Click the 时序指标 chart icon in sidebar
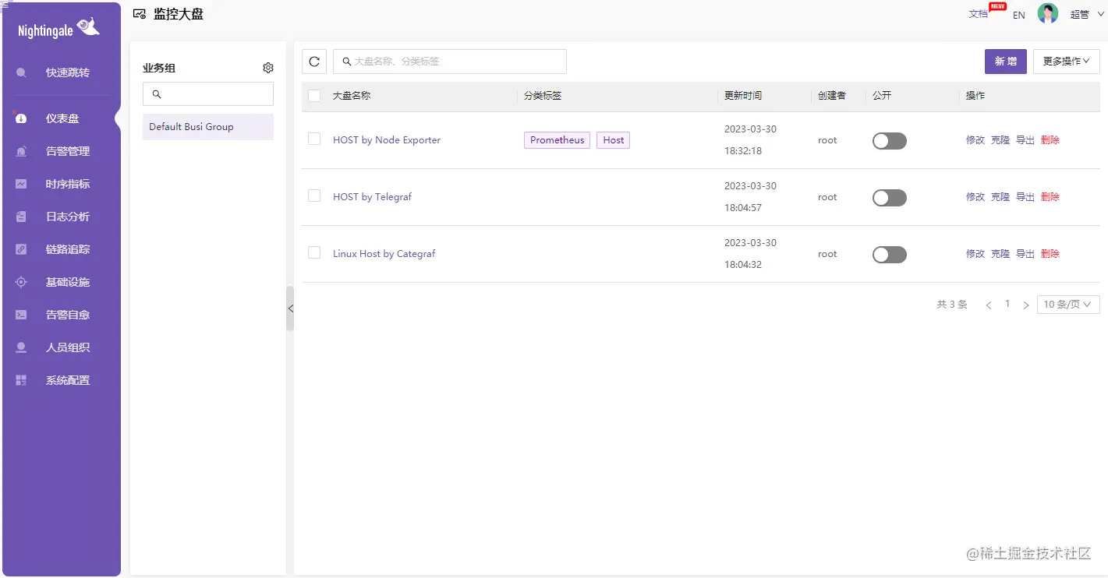The width and height of the screenshot is (1108, 578). pyautogui.click(x=21, y=184)
